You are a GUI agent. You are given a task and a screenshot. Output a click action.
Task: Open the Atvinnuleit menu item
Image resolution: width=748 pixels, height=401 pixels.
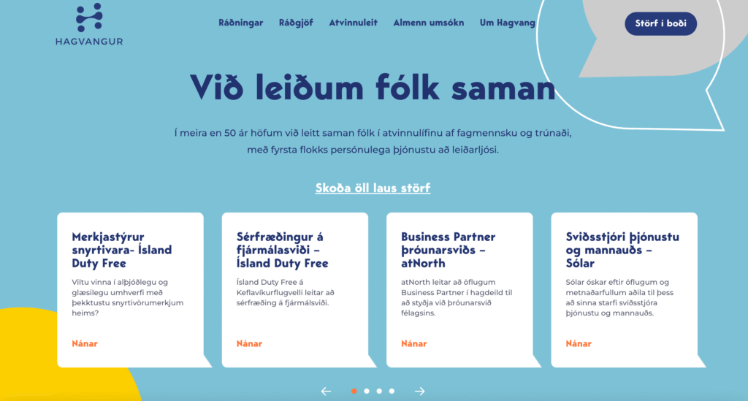[x=353, y=23]
